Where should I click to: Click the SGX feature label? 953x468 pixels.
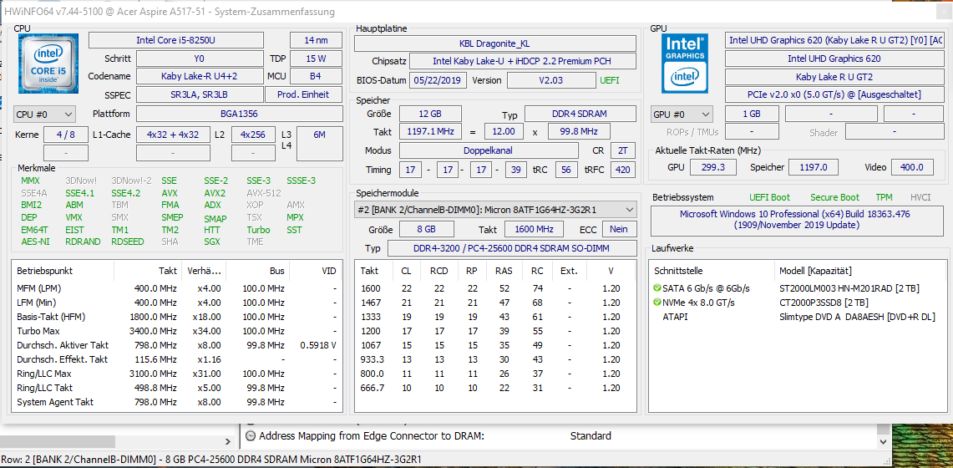tap(213, 242)
